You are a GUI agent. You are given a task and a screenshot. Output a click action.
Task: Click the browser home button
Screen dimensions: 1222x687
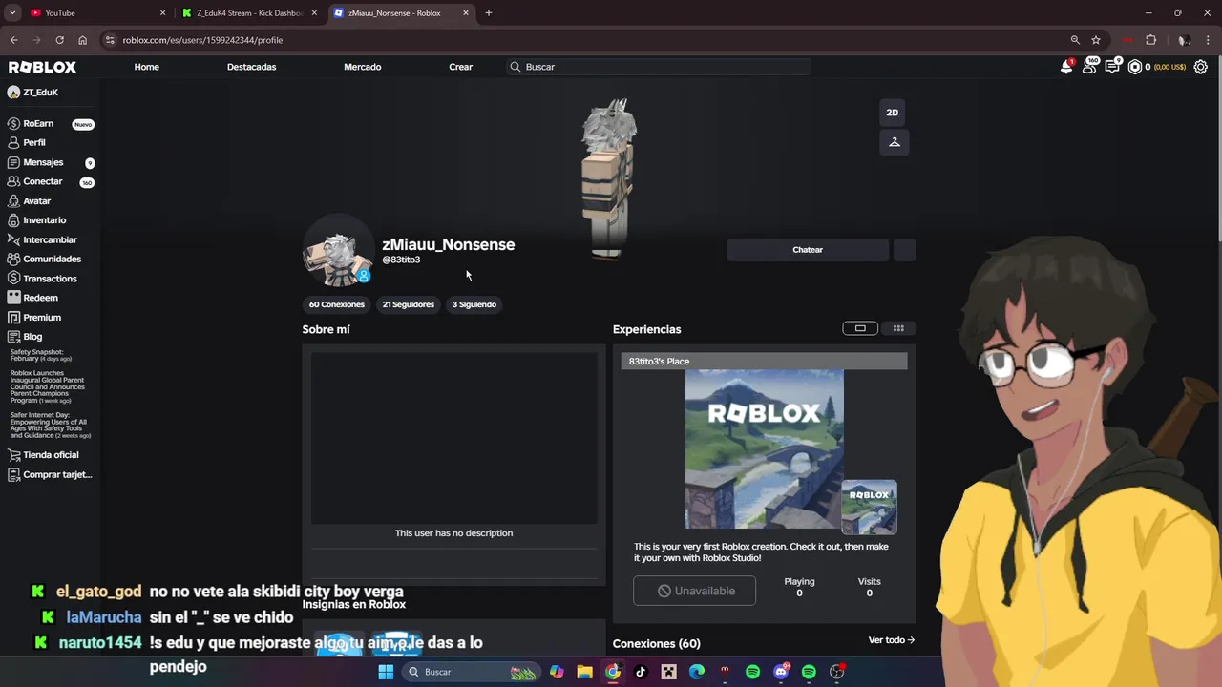coord(82,40)
